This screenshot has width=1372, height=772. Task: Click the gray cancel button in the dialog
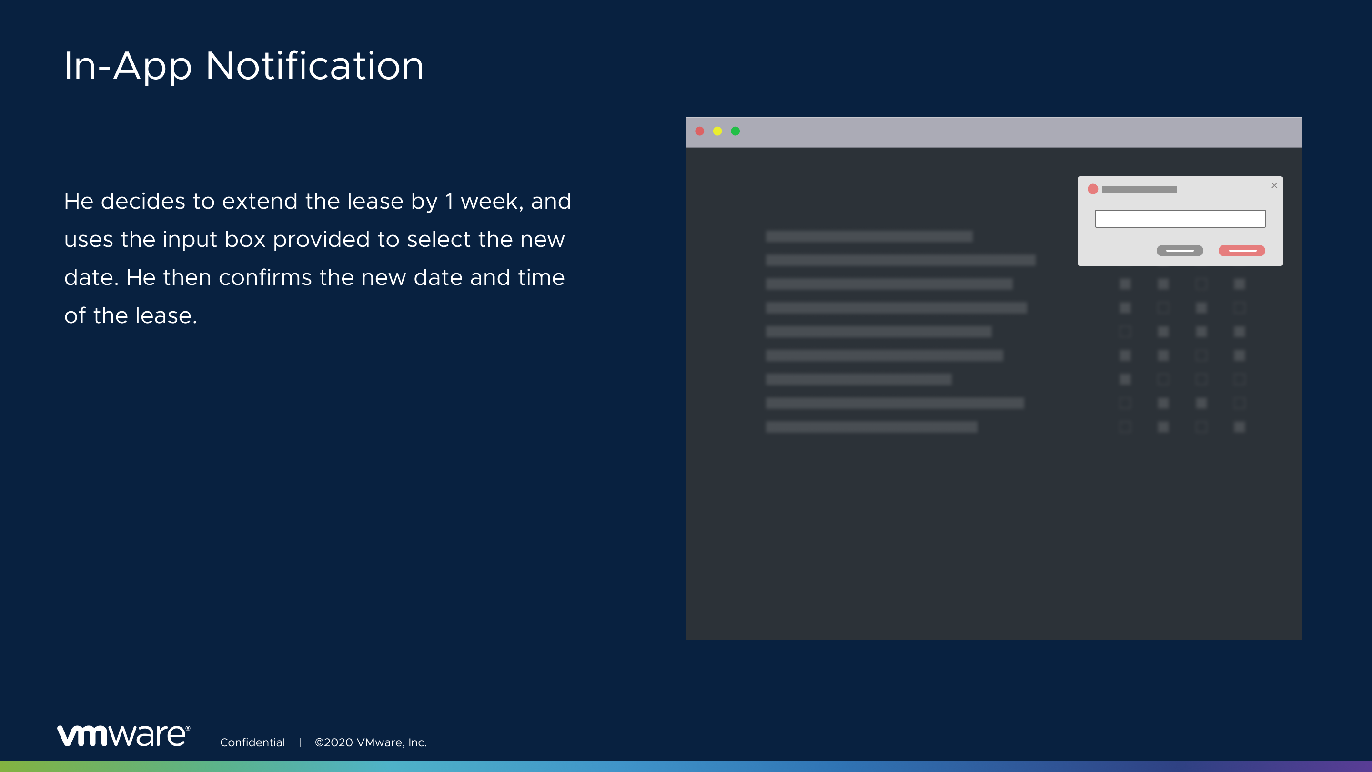(1180, 250)
